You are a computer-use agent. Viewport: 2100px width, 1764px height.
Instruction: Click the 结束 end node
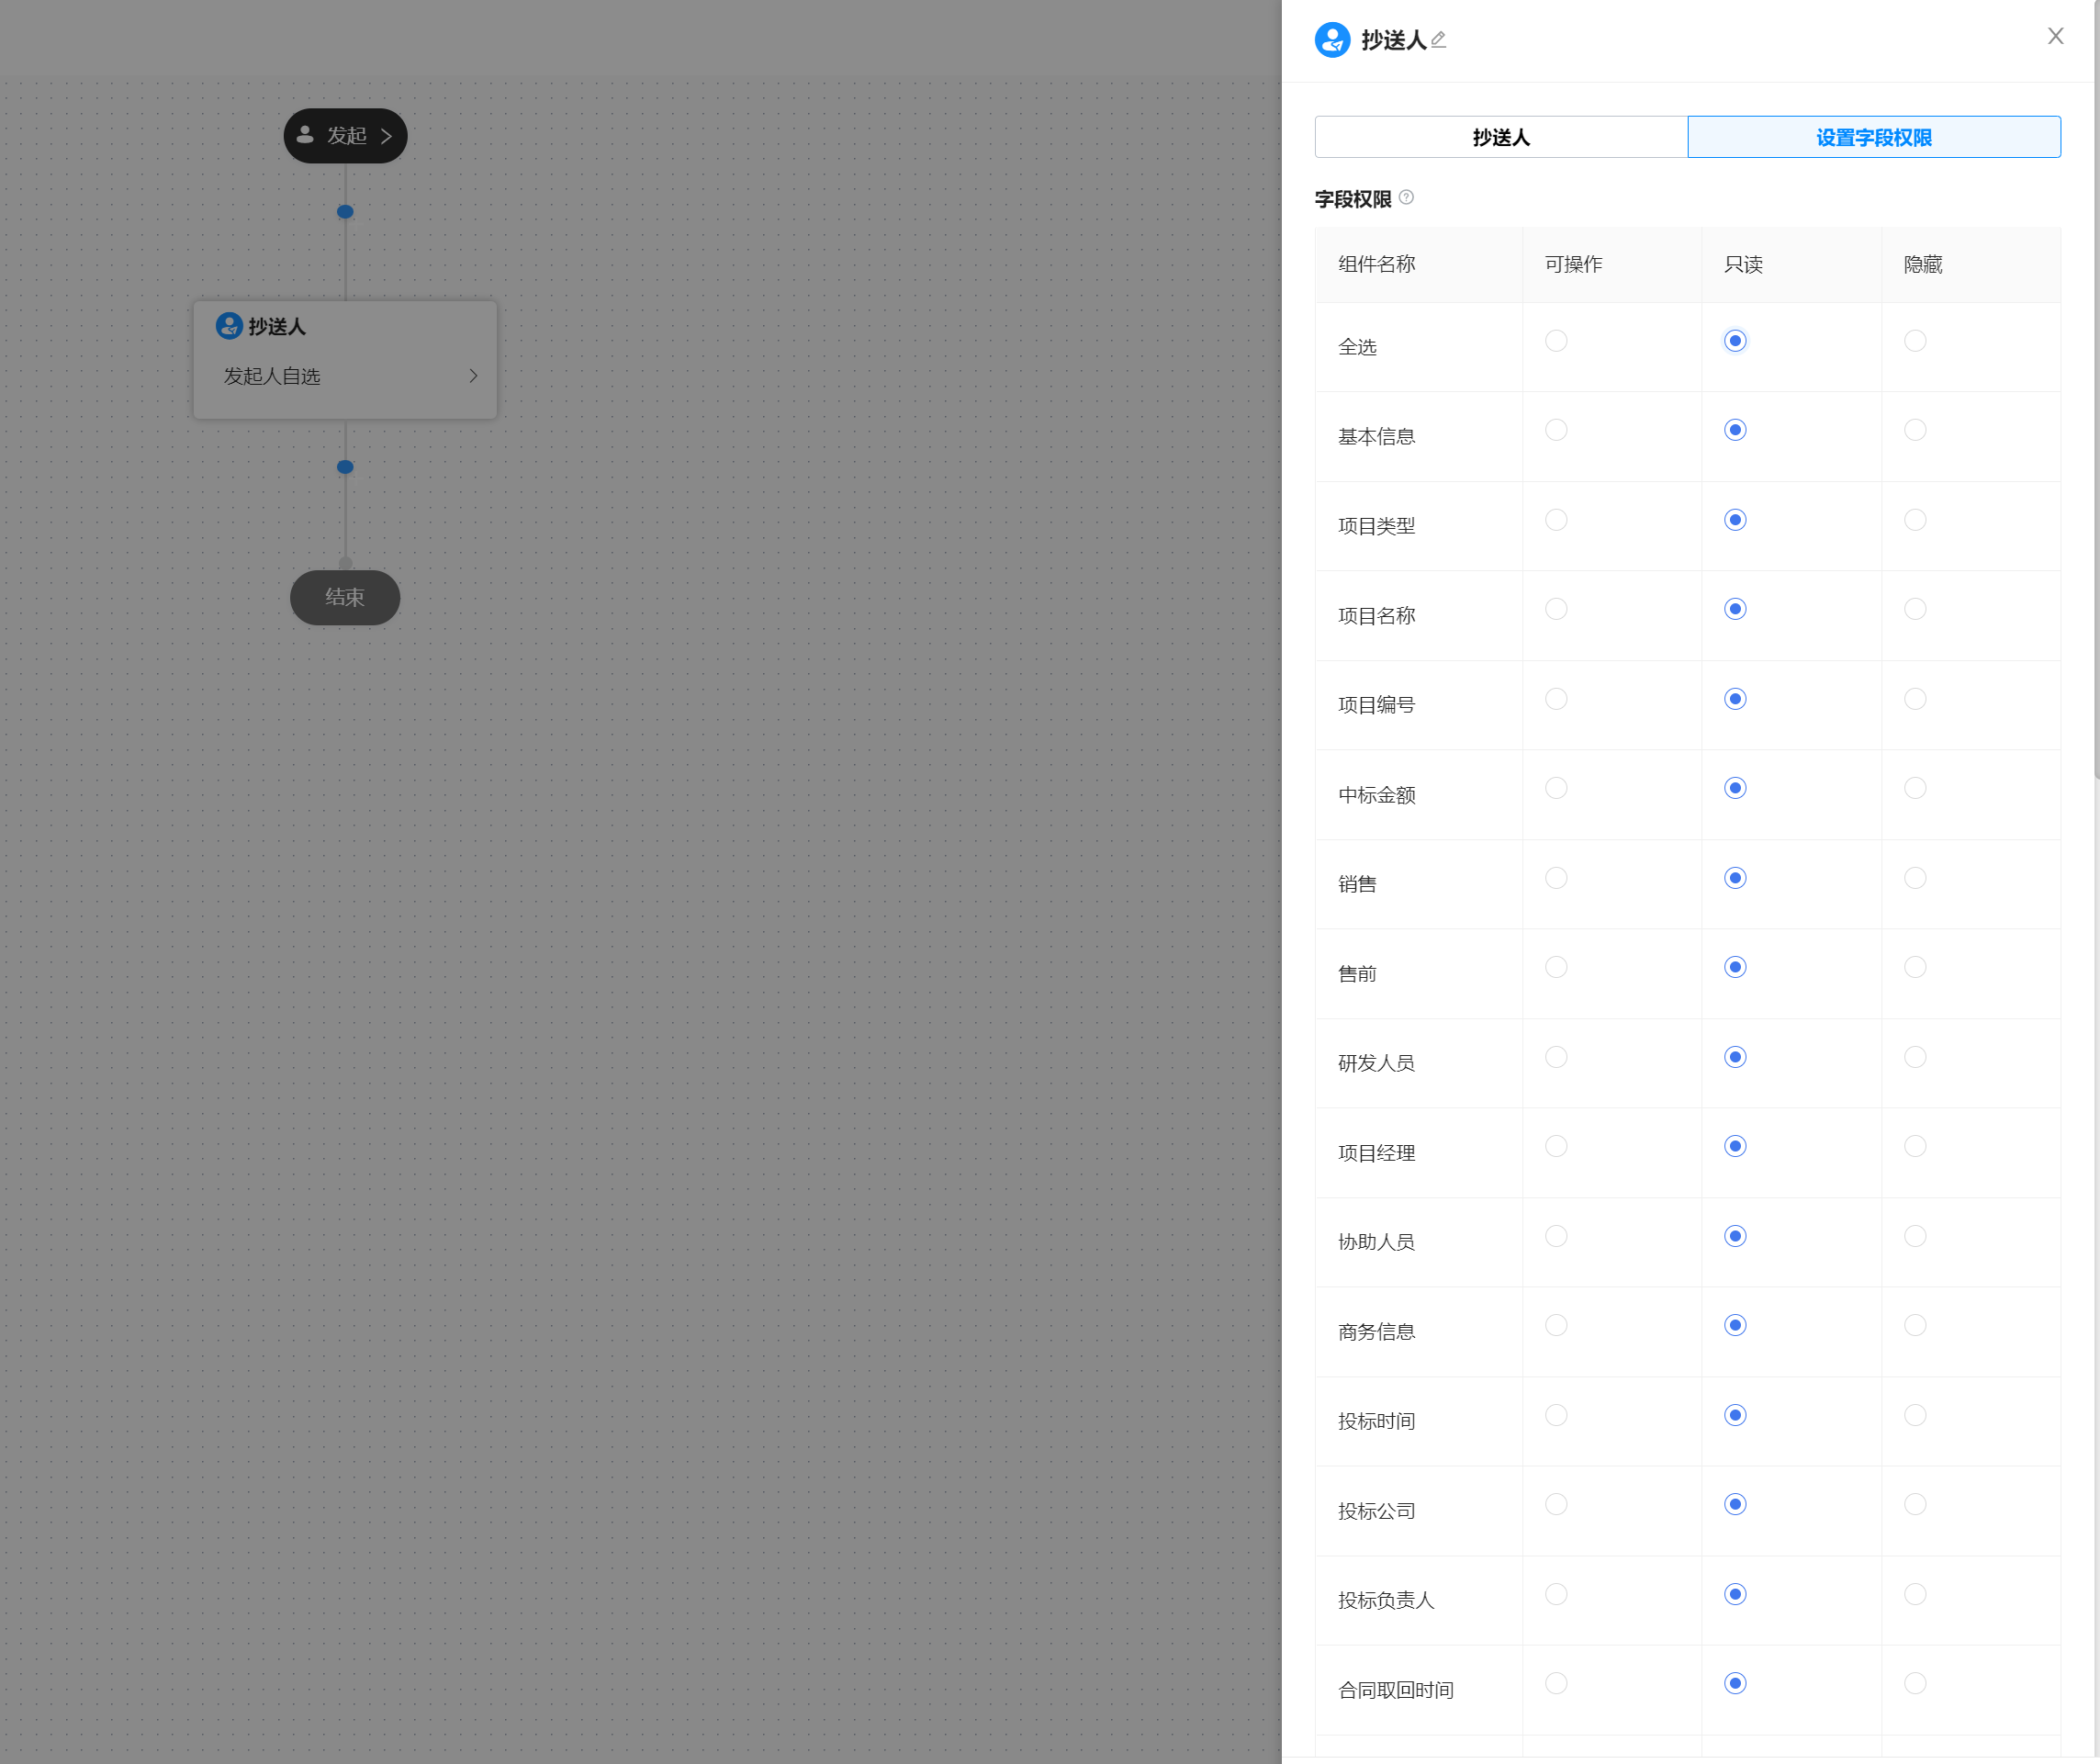point(345,598)
